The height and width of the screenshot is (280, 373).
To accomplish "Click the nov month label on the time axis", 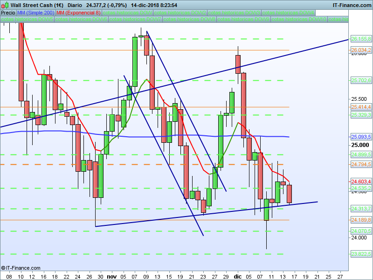I will coord(112,276).
